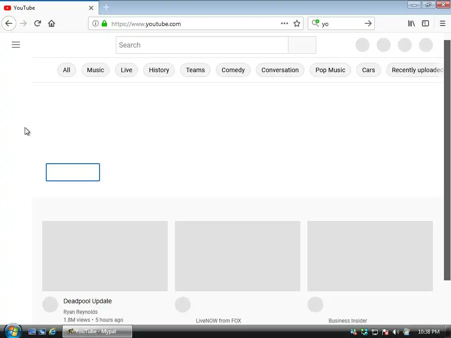Open the Action Center flag tray icon
Image resolution: width=451 pixels, height=338 pixels.
(x=385, y=332)
